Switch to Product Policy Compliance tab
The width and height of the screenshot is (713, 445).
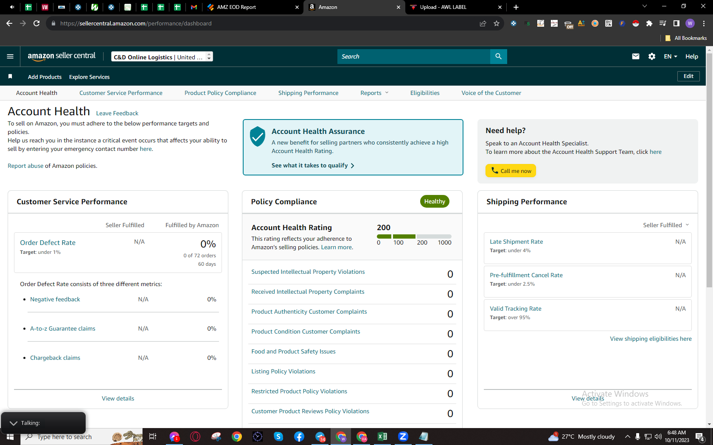220,93
